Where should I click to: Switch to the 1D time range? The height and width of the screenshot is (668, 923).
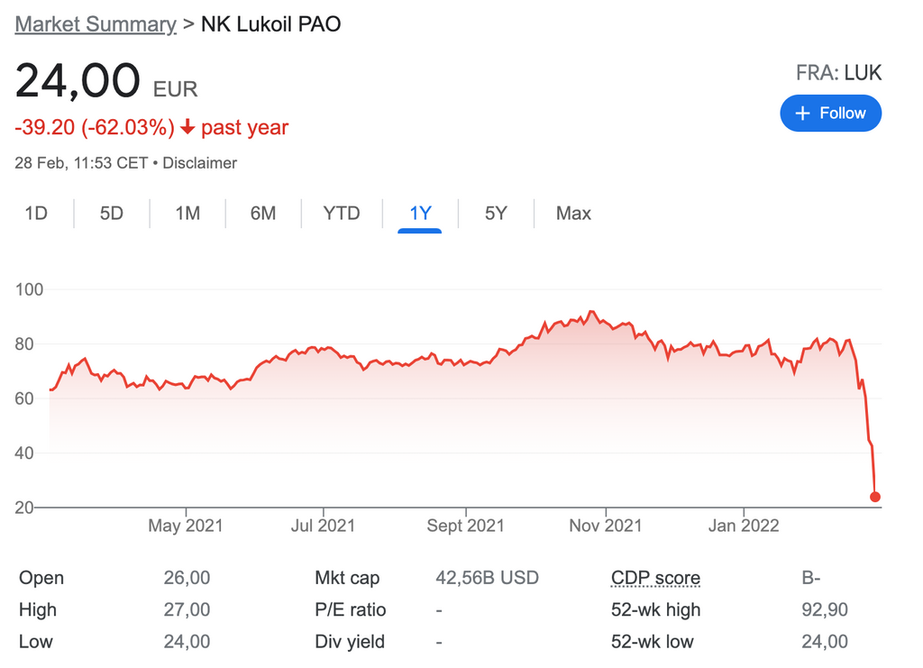[36, 213]
